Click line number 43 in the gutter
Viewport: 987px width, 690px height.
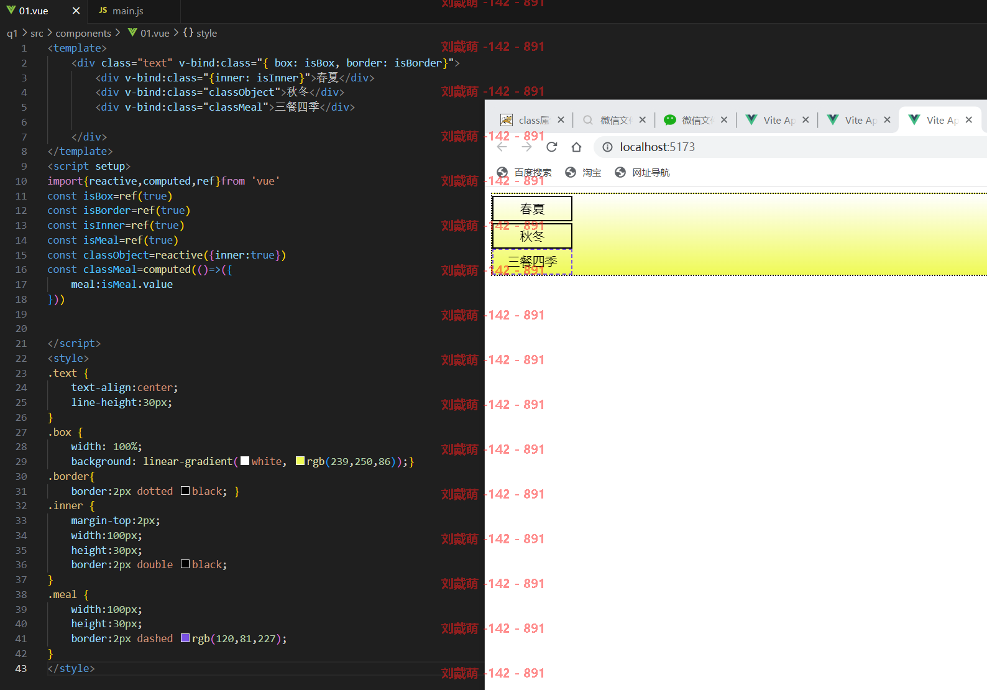(x=21, y=668)
